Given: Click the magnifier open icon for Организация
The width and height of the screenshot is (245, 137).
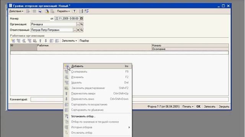Looking at the screenshot, I should [x=82, y=24].
